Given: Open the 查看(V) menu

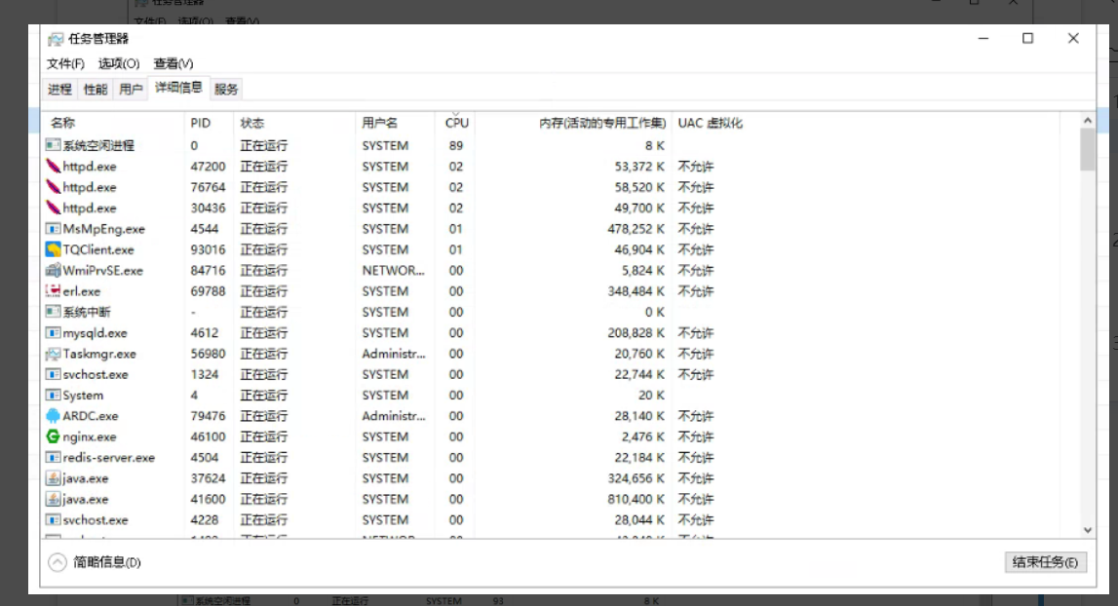Looking at the screenshot, I should [x=173, y=63].
